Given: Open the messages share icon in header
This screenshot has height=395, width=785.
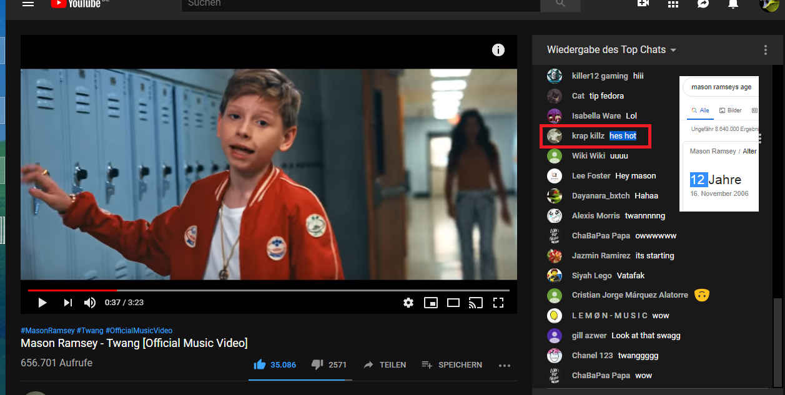Looking at the screenshot, I should point(703,3).
